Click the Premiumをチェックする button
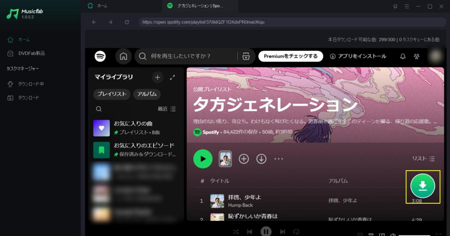 (291, 56)
